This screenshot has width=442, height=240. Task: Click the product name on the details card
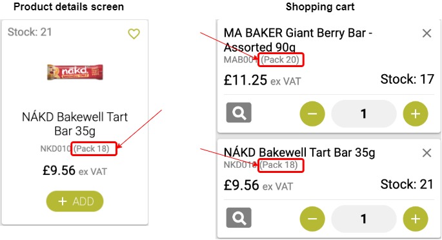pyautogui.click(x=75, y=124)
